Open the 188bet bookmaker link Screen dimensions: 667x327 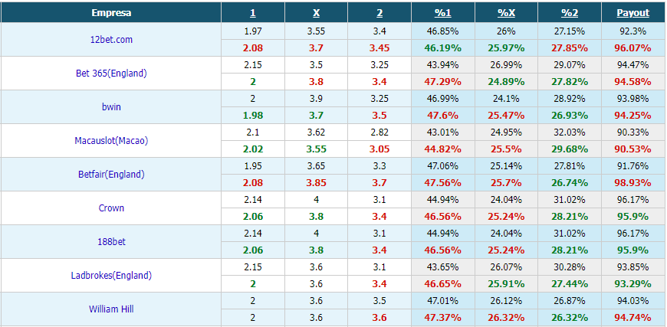coord(111,242)
